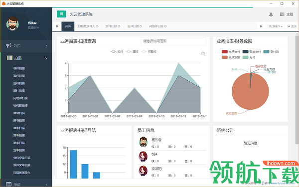Open 卸车扫描 in the sidebar
The image size is (299, 187).
pyautogui.click(x=19, y=135)
